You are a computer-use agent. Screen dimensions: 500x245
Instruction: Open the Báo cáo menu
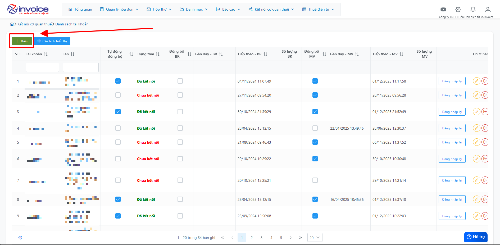coord(228,9)
